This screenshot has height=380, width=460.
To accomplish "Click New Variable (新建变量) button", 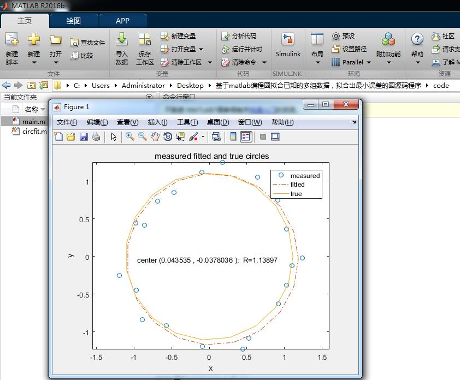I will [178, 36].
